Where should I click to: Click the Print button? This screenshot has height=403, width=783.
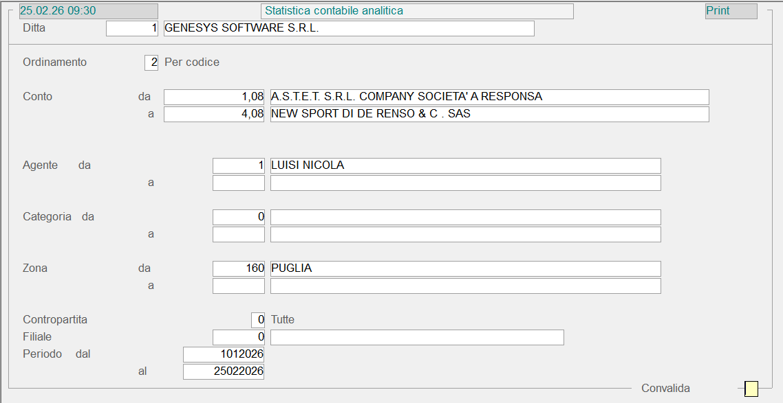[731, 11]
